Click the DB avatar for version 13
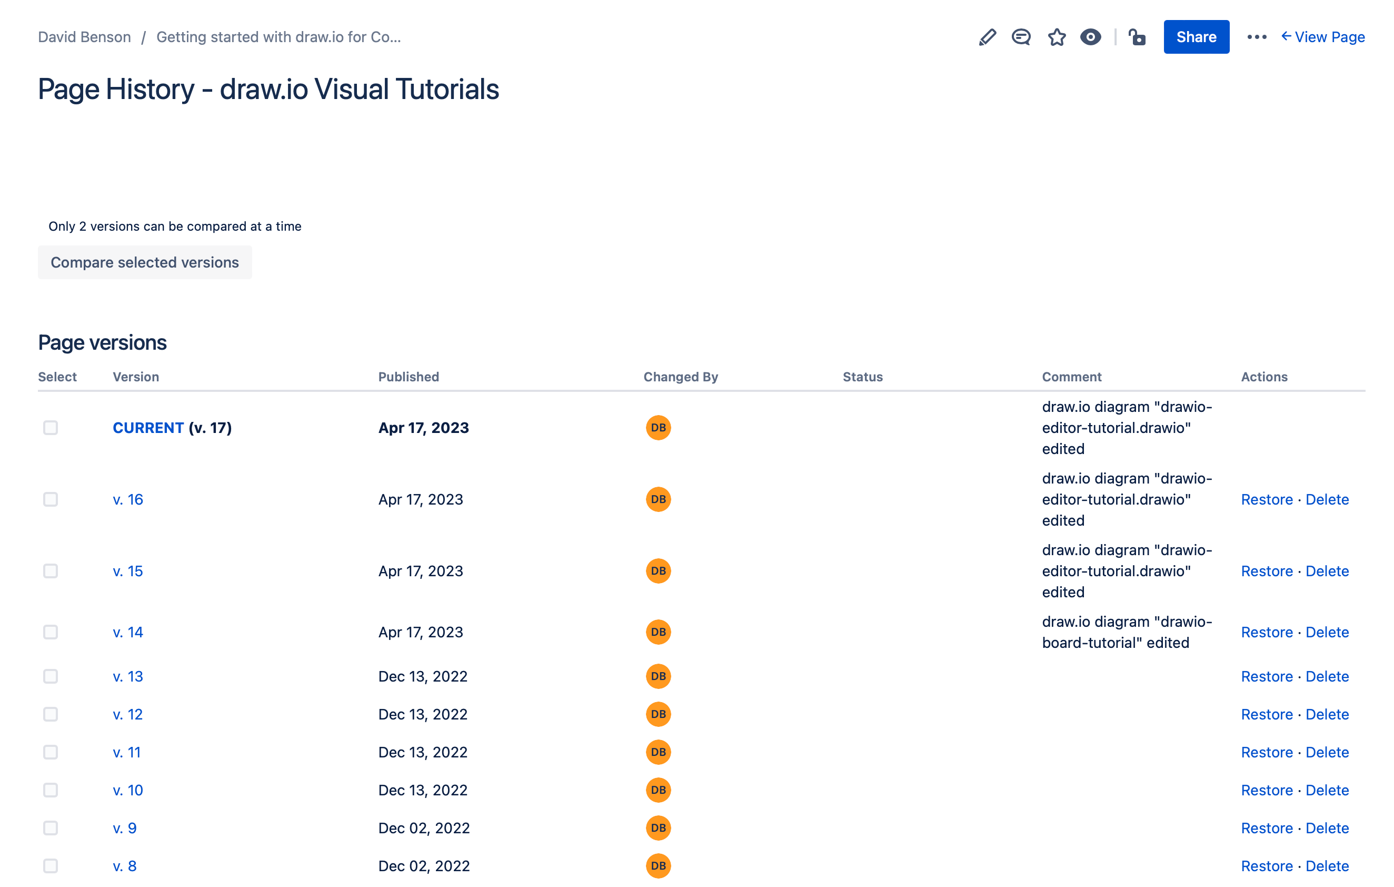This screenshot has height=887, width=1394. tap(658, 676)
